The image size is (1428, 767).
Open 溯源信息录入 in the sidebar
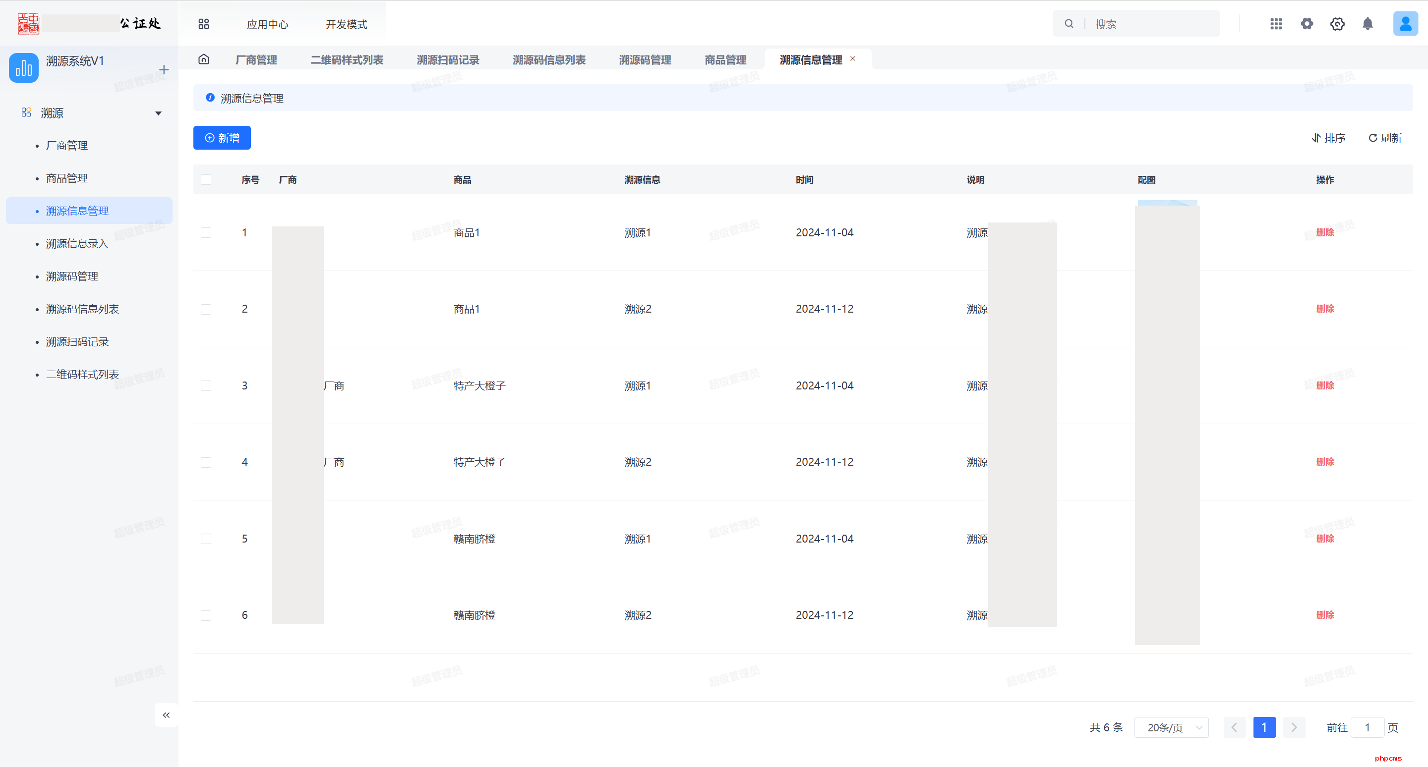coord(77,244)
